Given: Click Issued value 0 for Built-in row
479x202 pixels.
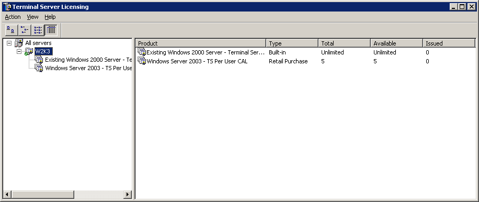Looking at the screenshot, I should click(427, 52).
